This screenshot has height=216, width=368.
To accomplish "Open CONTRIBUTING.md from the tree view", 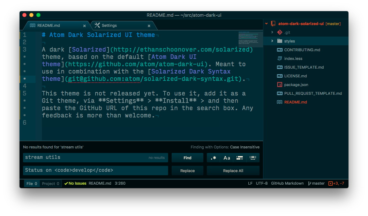I will click(x=302, y=50).
